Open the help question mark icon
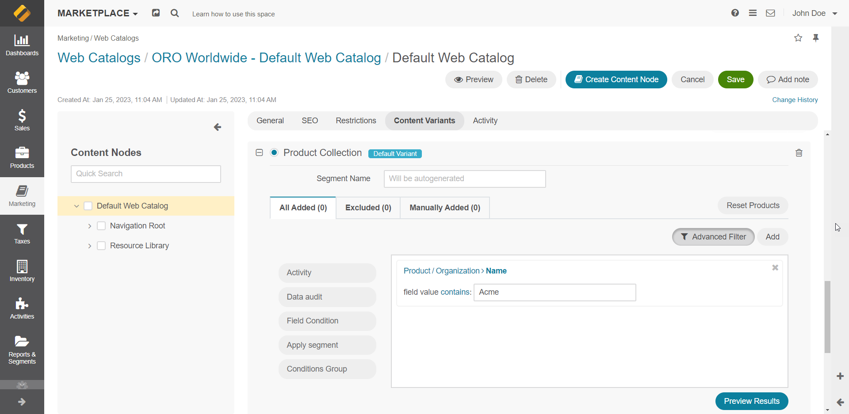849x414 pixels. pos(735,13)
